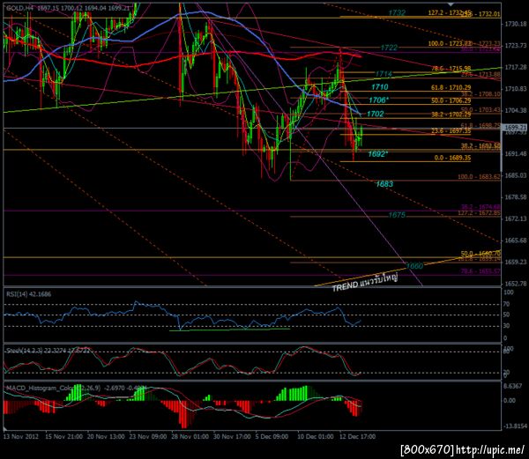Viewport: 529px width, 459px height.
Task: Click price axis value 1678.58
Action: click(x=516, y=197)
